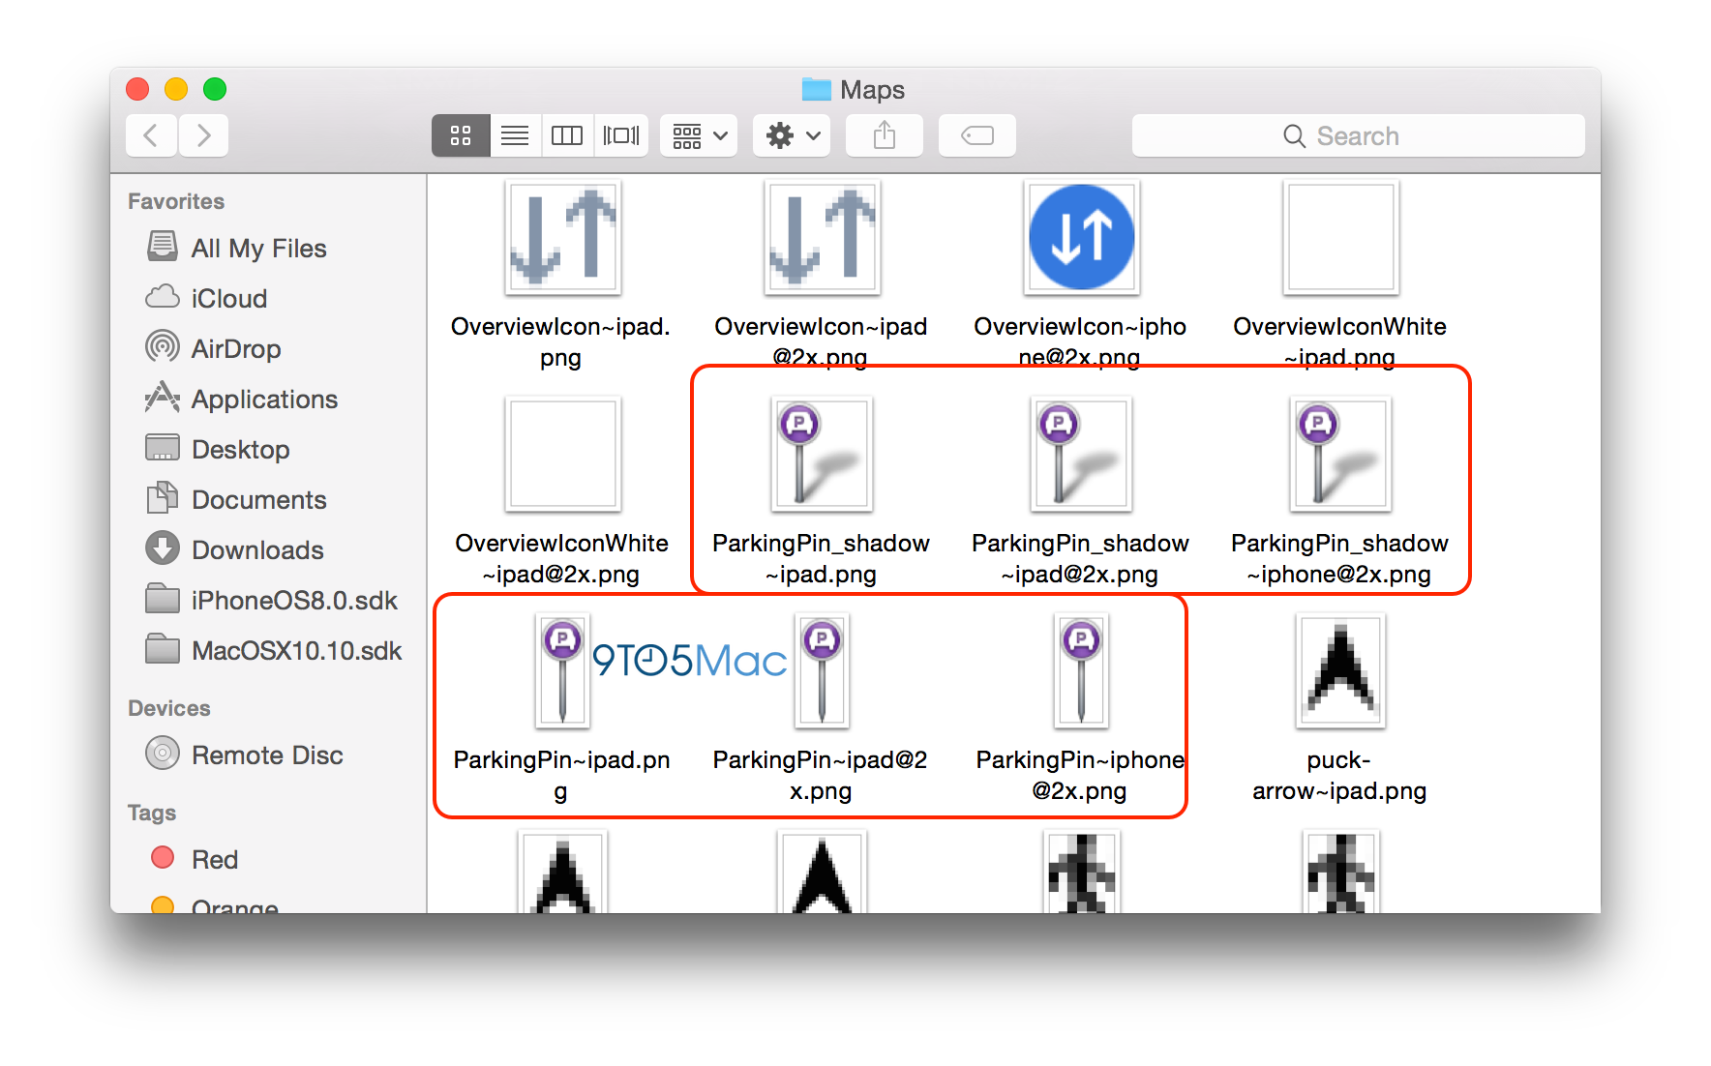Switch to Cover Flow view
1711x1066 pixels.
click(x=620, y=135)
